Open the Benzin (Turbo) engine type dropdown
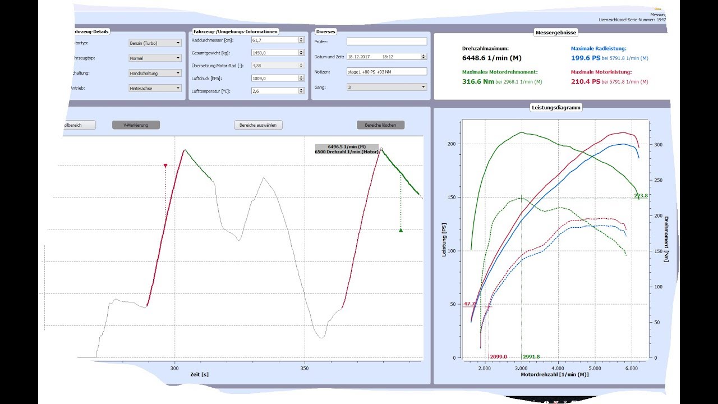 (x=154, y=43)
